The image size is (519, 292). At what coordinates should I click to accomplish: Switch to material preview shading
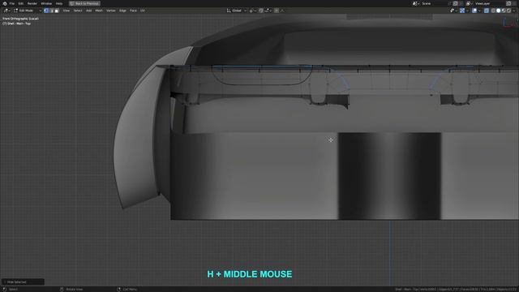tap(504, 11)
